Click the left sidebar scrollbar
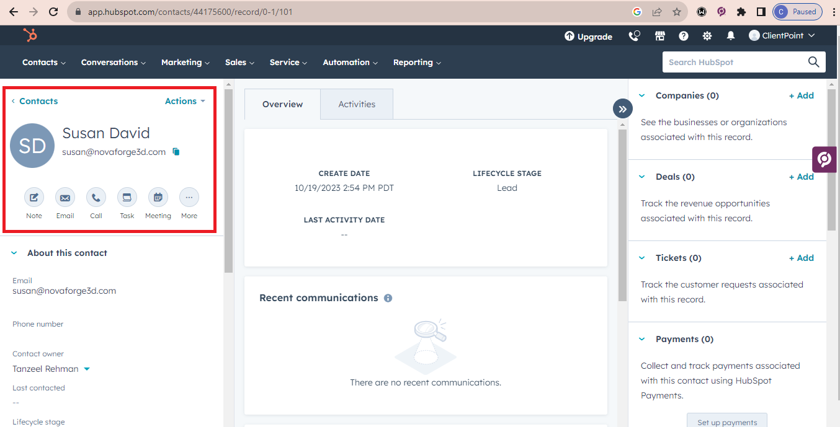Viewport: 840px width, 427px height. [x=228, y=180]
